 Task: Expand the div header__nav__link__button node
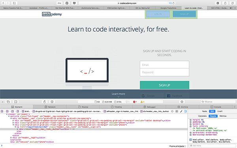click(17, 129)
